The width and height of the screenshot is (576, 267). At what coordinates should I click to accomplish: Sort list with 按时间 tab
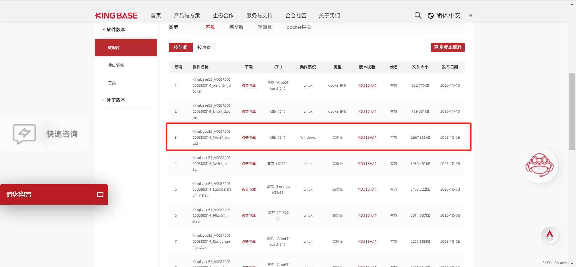(x=181, y=47)
